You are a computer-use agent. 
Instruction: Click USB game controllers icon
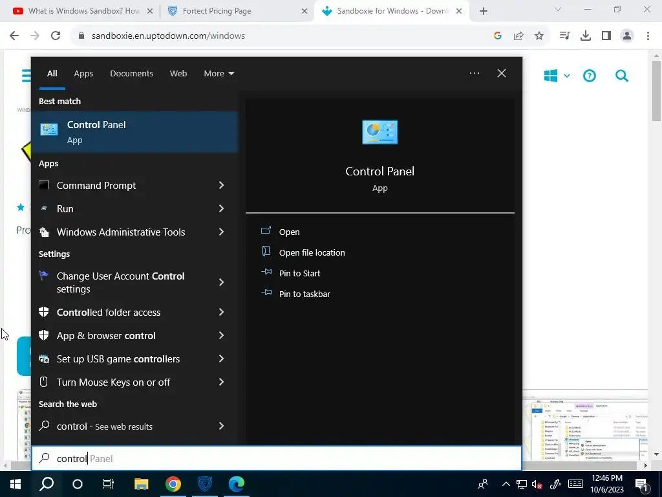point(44,359)
